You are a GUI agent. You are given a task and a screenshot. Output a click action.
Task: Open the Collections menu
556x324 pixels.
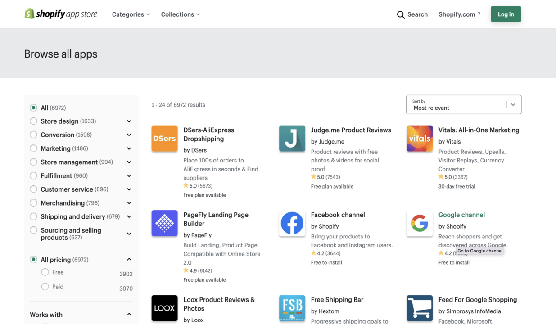(181, 14)
